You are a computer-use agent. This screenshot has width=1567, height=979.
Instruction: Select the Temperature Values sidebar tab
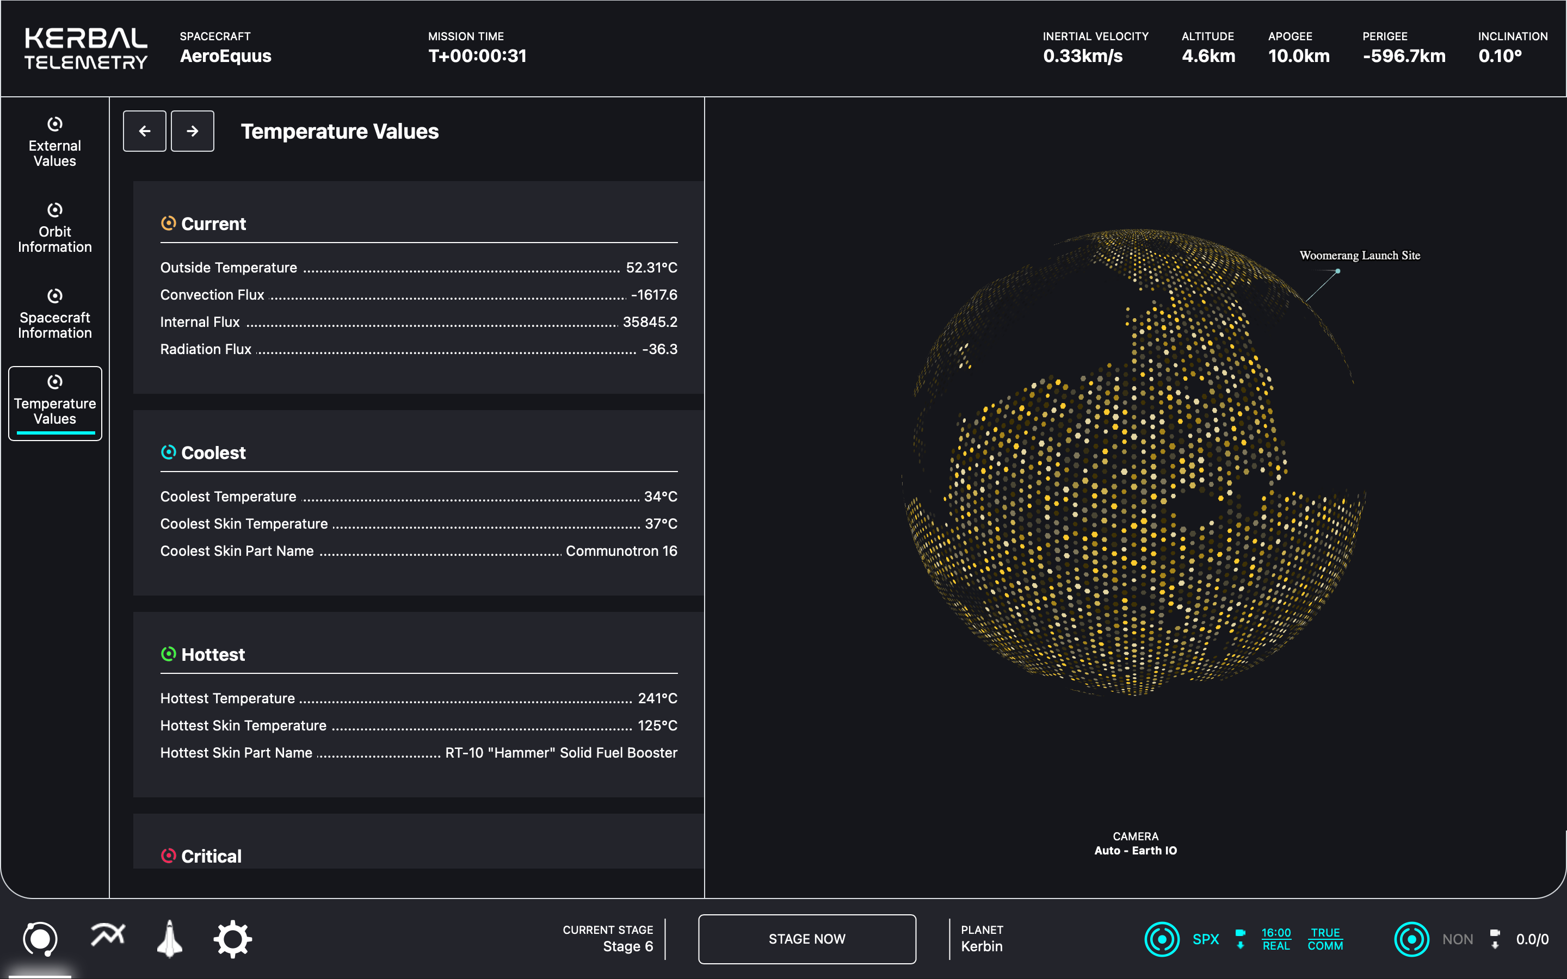click(x=55, y=401)
